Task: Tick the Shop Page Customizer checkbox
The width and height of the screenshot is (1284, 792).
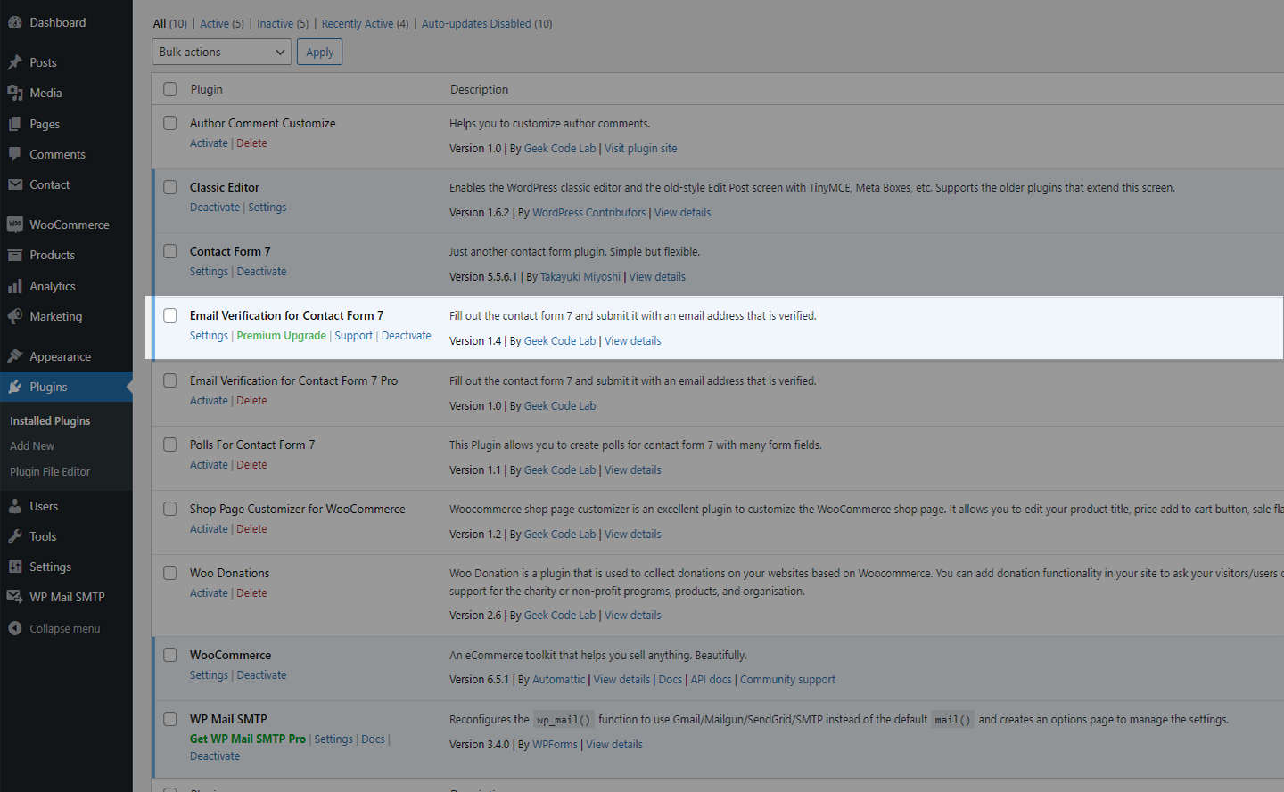Action: [x=170, y=509]
